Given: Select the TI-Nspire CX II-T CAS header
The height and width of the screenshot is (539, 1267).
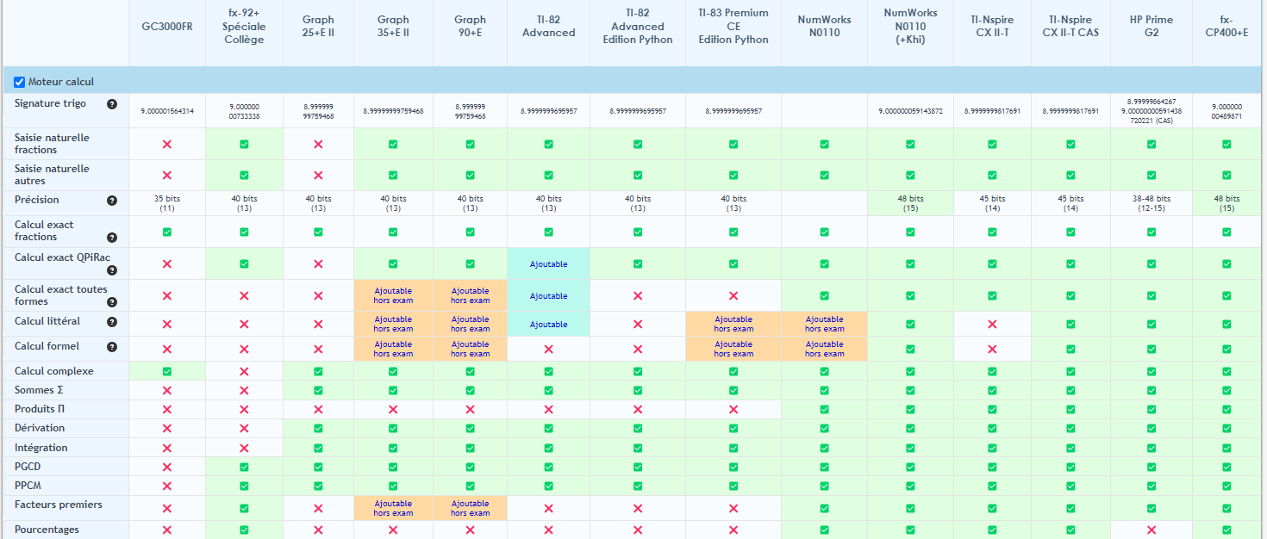Looking at the screenshot, I should click(x=1070, y=27).
